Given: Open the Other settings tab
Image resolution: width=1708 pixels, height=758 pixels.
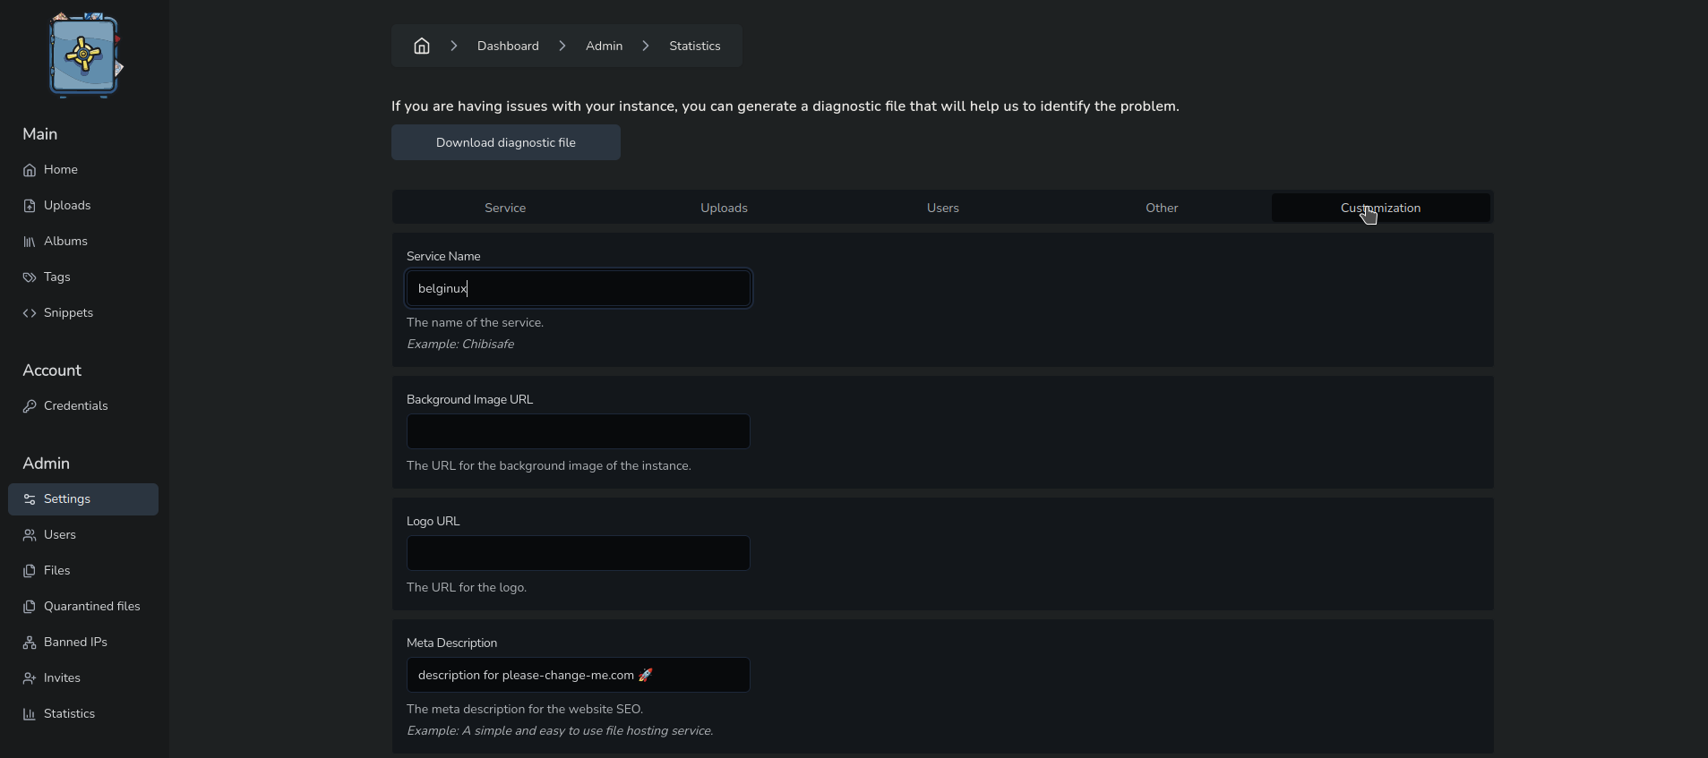Looking at the screenshot, I should [x=1162, y=208].
